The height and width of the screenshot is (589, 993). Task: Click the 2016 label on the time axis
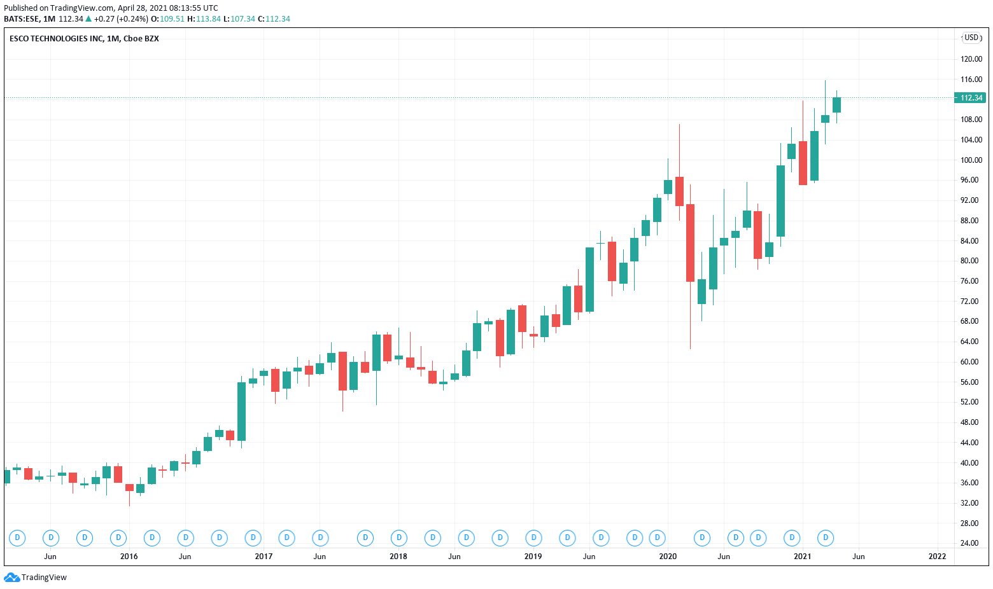pos(129,557)
